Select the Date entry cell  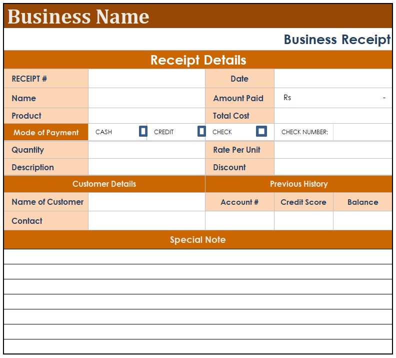pos(333,79)
